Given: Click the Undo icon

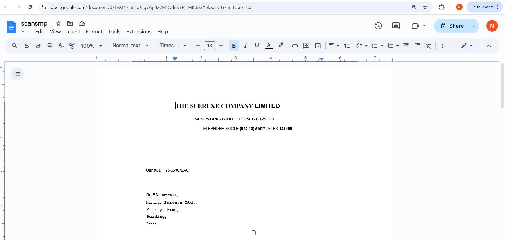Looking at the screenshot, I should click(26, 46).
